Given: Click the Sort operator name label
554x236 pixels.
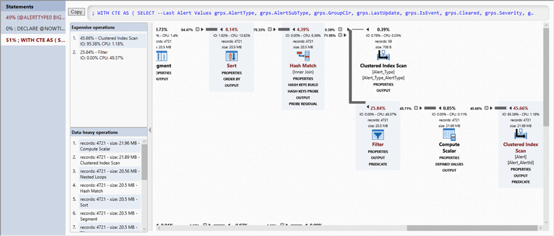Looking at the screenshot, I should click(x=231, y=66).
